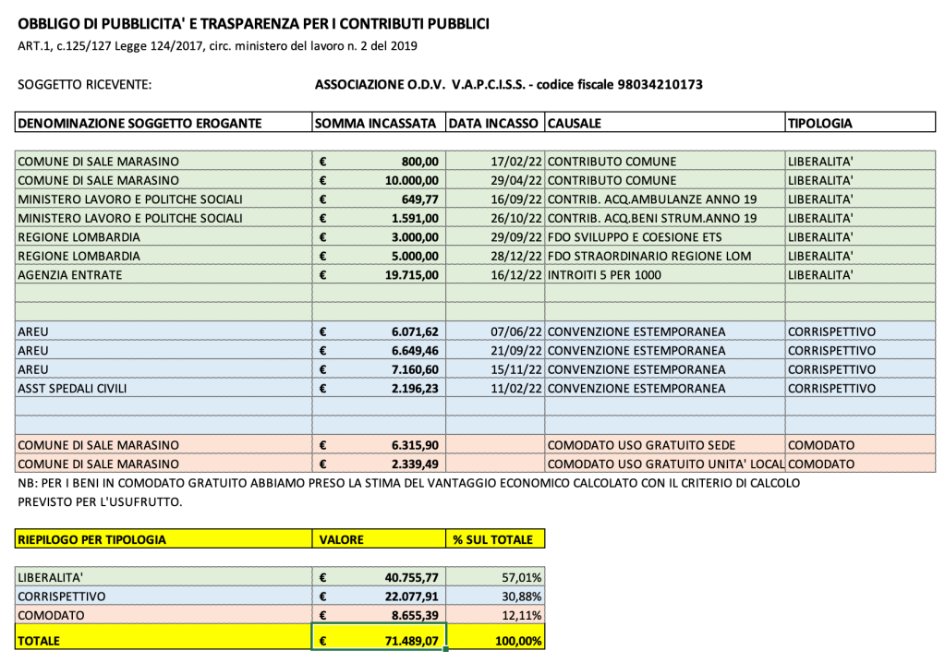Click the date cell 11/02/22

(x=494, y=389)
